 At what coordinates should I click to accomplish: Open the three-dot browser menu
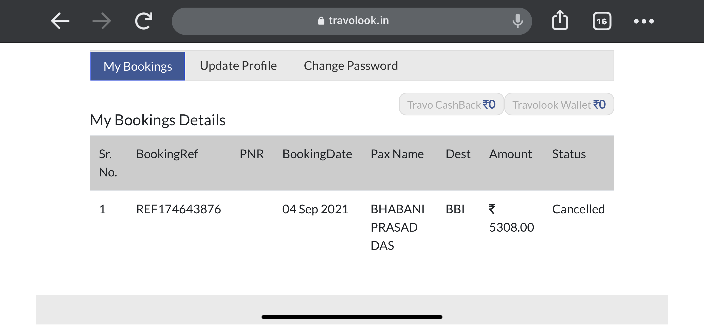(644, 21)
